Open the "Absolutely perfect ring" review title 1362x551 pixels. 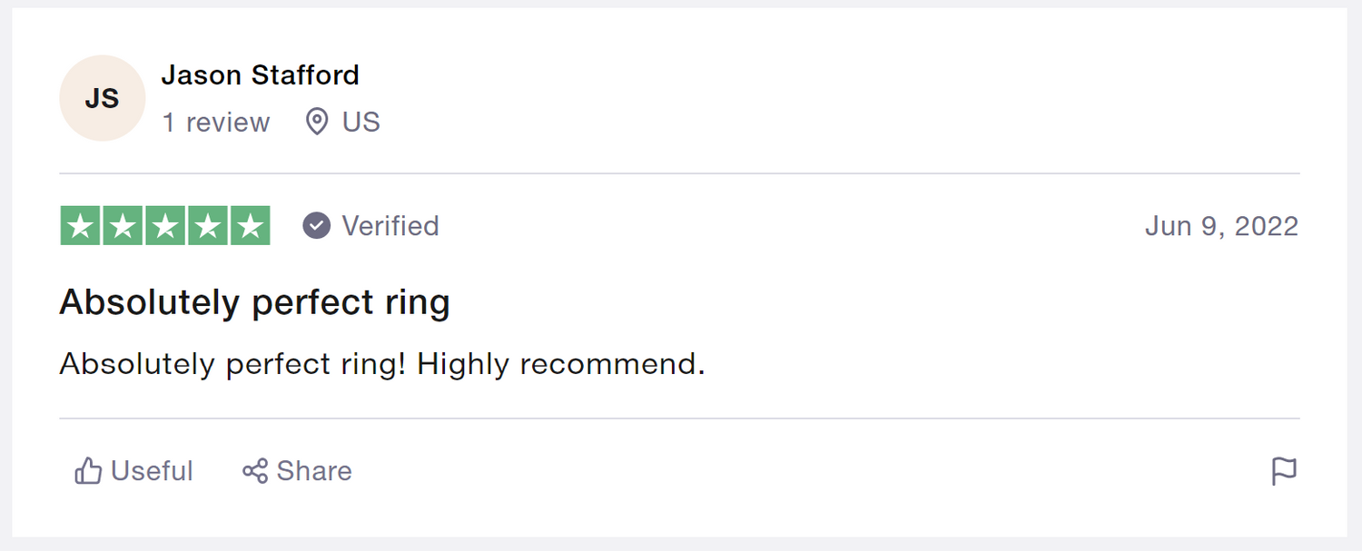[254, 302]
